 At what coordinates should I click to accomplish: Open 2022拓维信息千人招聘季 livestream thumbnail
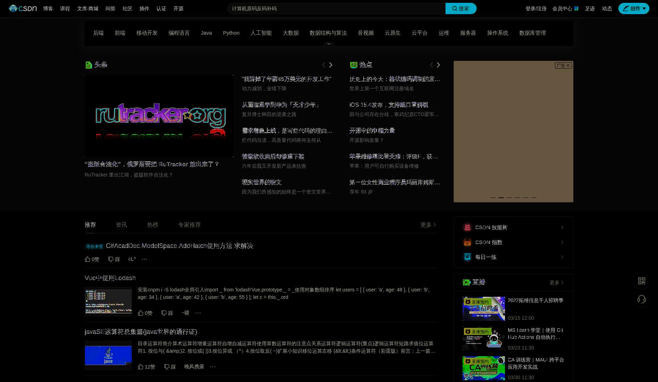(x=484, y=309)
